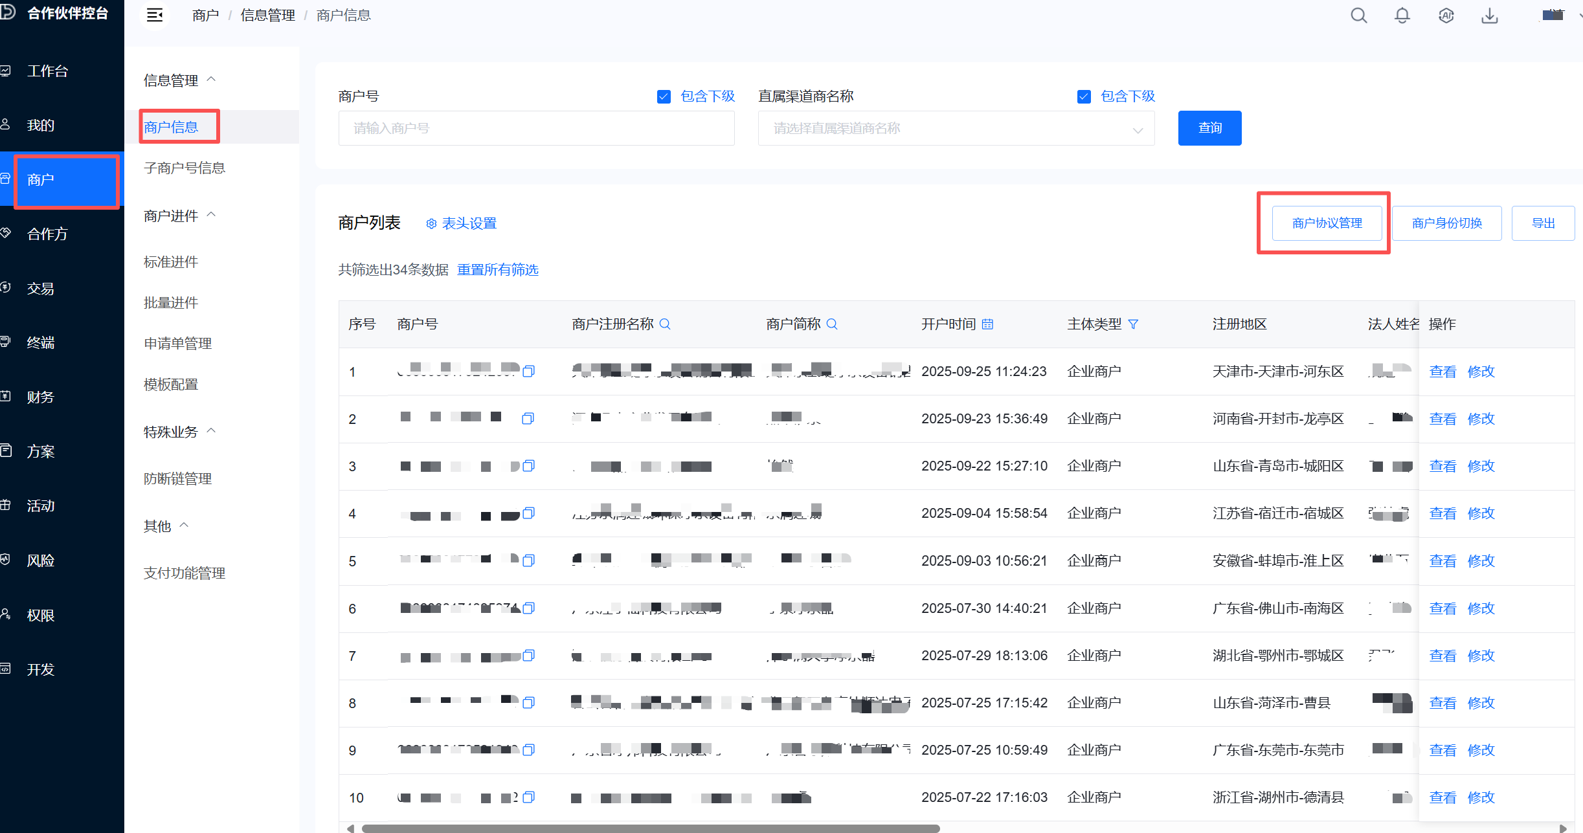Toggle 包含下级 checkbox for 直属渠道商名称
This screenshot has width=1583, height=833.
[x=1084, y=96]
